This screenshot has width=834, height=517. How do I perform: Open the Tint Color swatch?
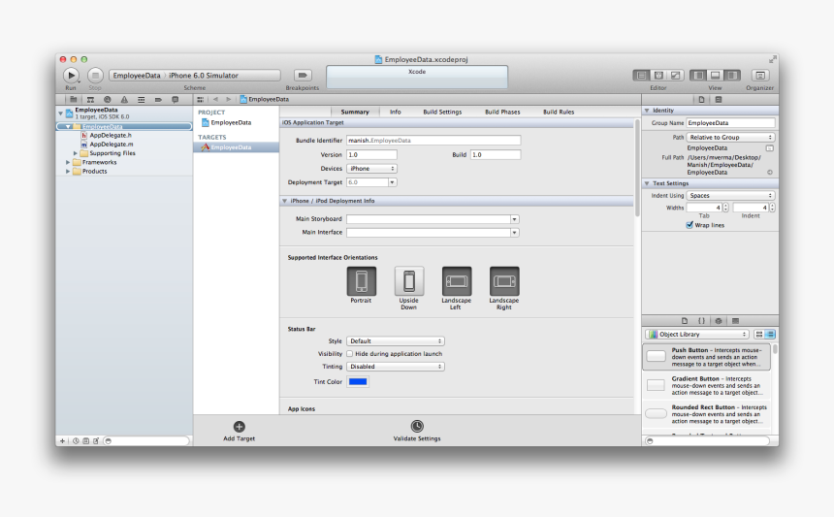pyautogui.click(x=358, y=382)
